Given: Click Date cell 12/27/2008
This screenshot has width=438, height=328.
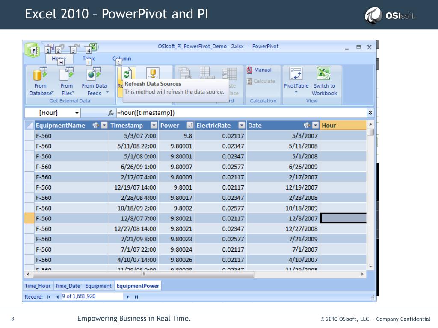Looking at the screenshot, I should click(x=283, y=229).
